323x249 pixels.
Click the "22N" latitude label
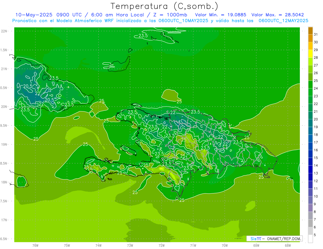[4, 31]
